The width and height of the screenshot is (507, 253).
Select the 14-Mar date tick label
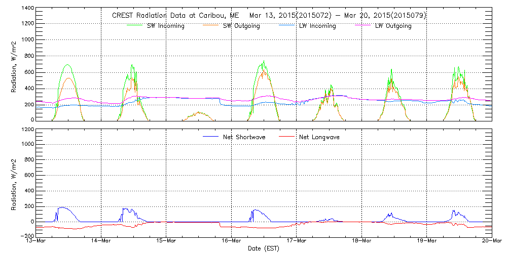pos(101,241)
